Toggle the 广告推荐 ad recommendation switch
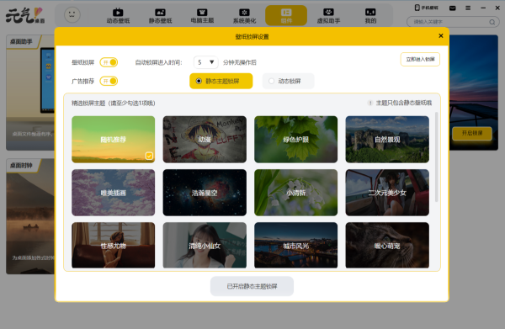 (x=109, y=81)
